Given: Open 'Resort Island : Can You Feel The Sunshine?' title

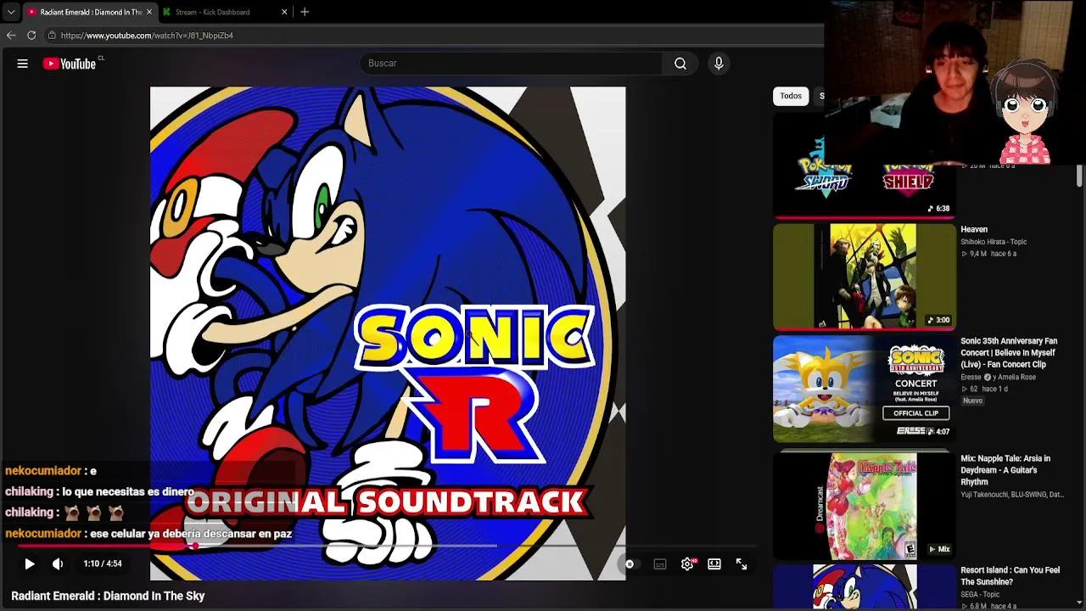Looking at the screenshot, I should click(1010, 576).
